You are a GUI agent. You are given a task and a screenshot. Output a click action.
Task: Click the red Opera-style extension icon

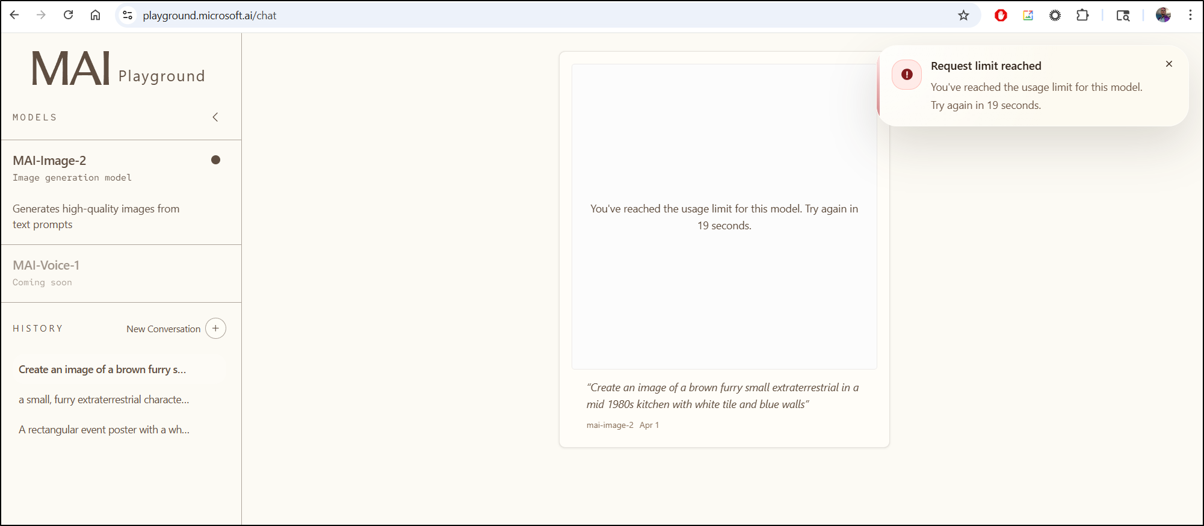[1001, 16]
